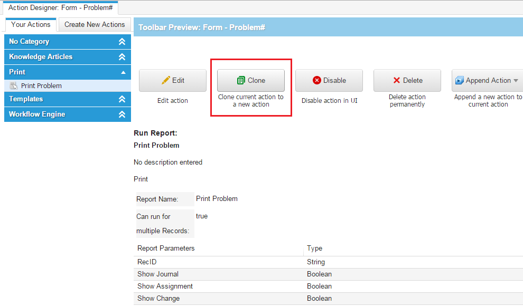Click the Append Action icon
This screenshot has height=306, width=523.
(459, 80)
